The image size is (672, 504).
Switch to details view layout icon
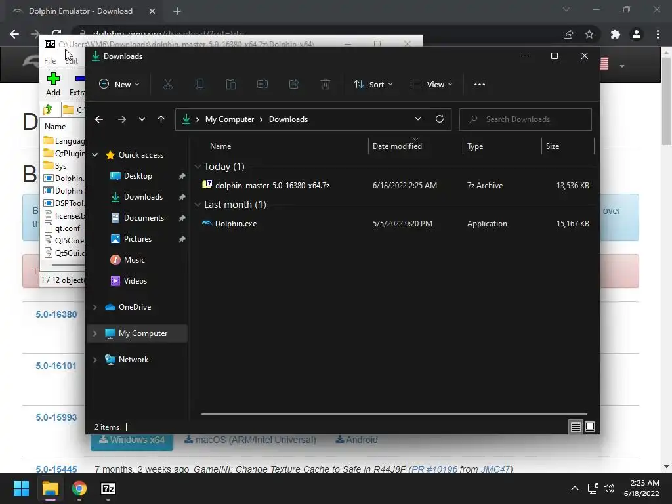click(x=576, y=427)
